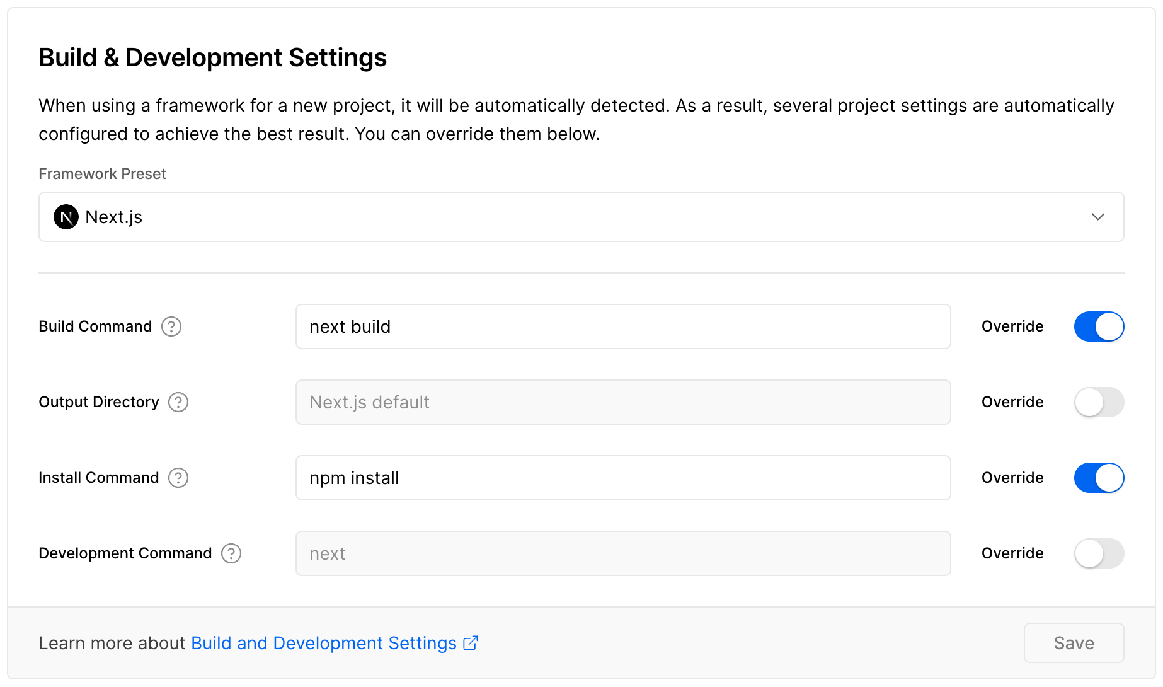
Task: Expand the Framework Preset chevron
Action: pyautogui.click(x=1097, y=217)
